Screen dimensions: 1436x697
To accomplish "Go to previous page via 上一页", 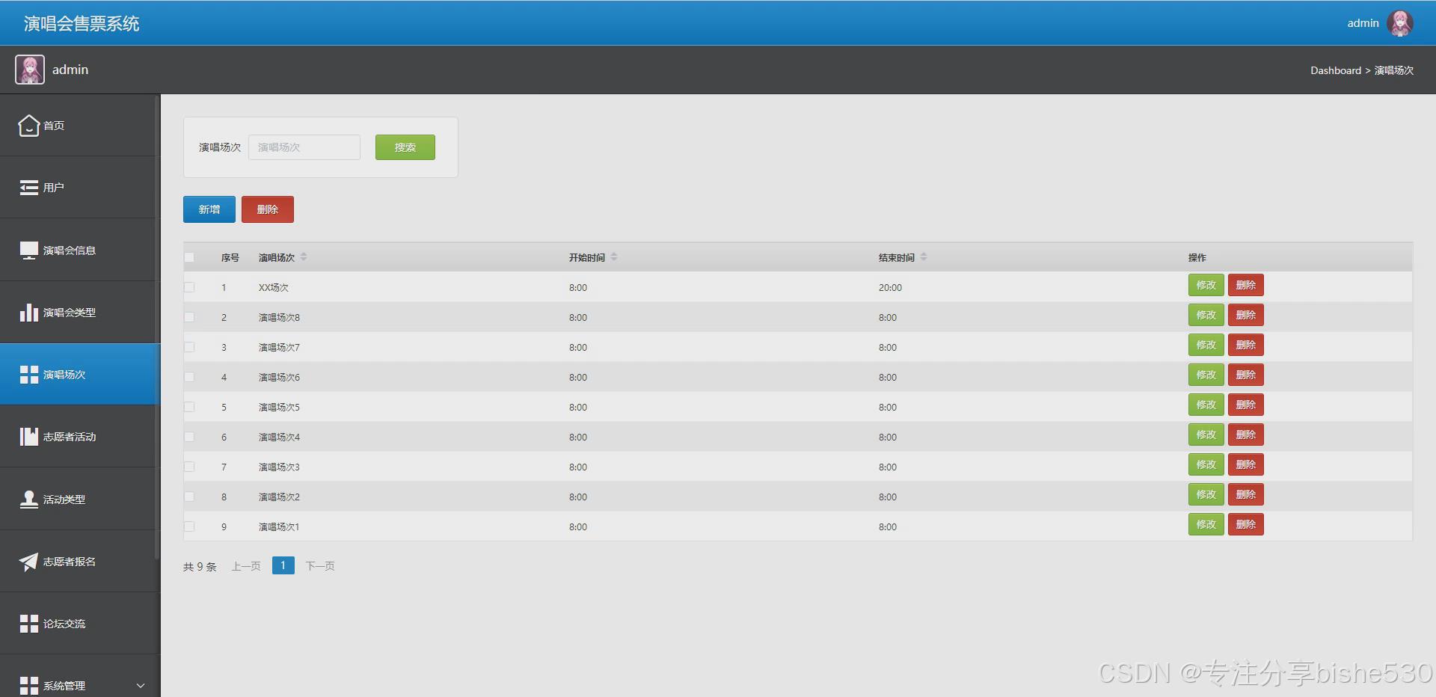I will click(x=246, y=566).
